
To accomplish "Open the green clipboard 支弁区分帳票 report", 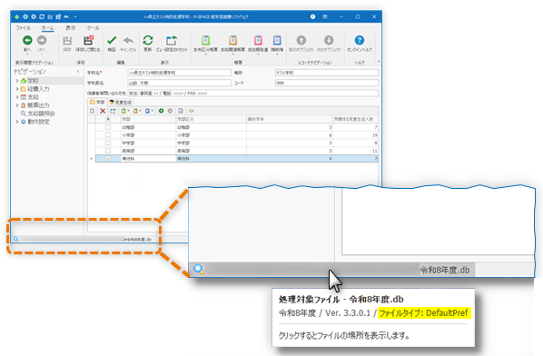I will pos(206,40).
